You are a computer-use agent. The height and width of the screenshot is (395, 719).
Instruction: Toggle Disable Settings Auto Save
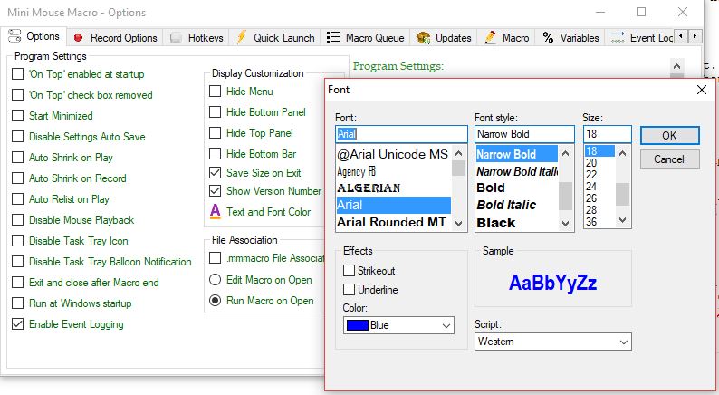17,136
